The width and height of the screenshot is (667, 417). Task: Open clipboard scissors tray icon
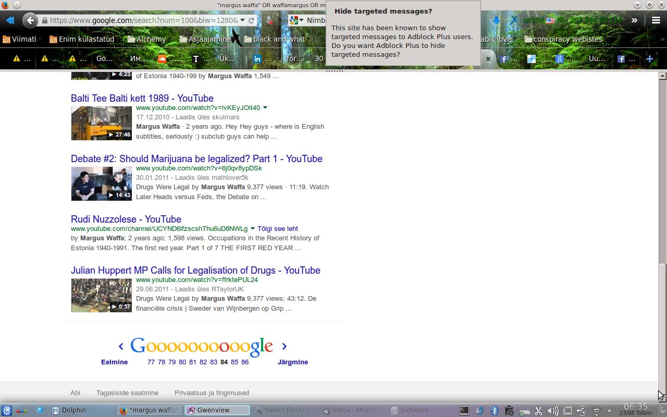coord(539,411)
